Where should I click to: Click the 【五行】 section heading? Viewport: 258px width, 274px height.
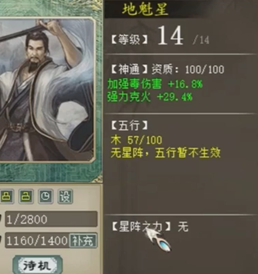(130, 125)
